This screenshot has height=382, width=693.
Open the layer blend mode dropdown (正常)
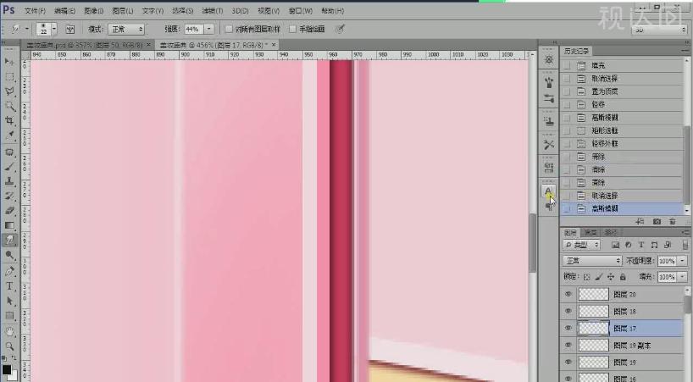pos(592,261)
